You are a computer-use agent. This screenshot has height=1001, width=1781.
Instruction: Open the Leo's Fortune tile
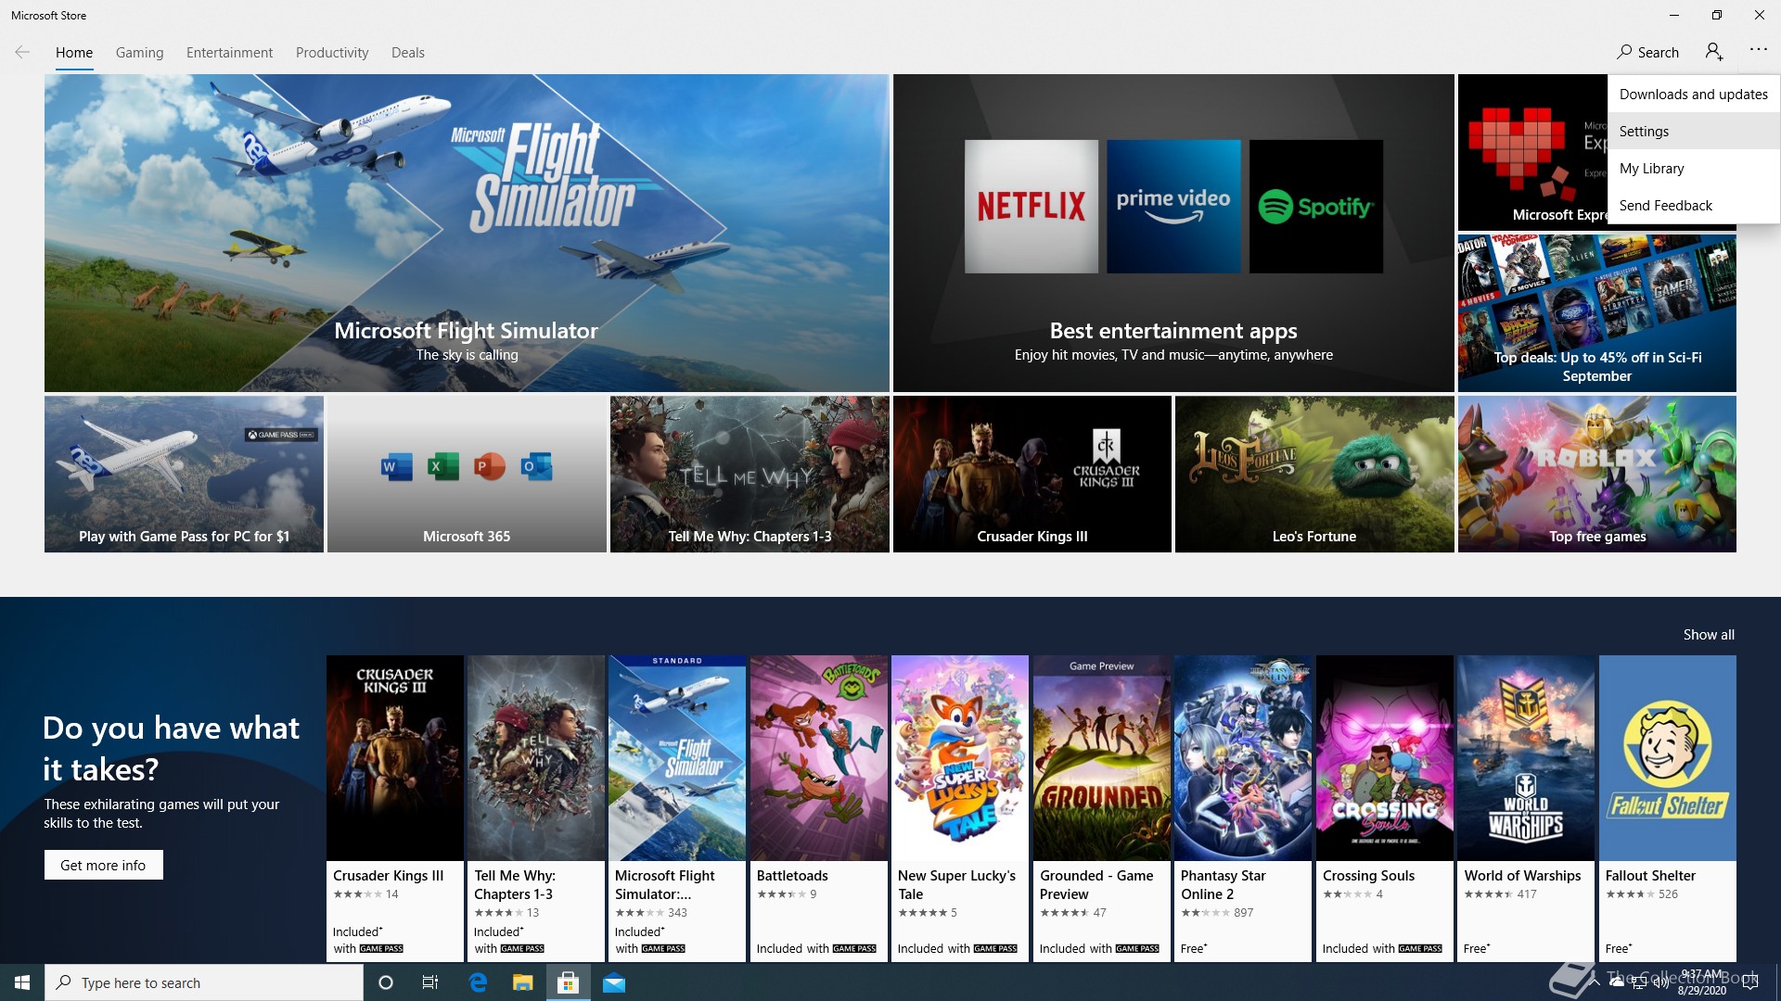coord(1314,475)
